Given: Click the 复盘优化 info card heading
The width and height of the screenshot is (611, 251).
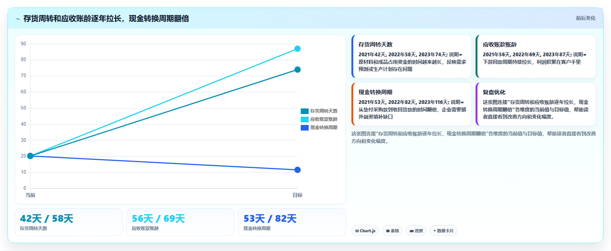Looking at the screenshot, I should pyautogui.click(x=494, y=92).
